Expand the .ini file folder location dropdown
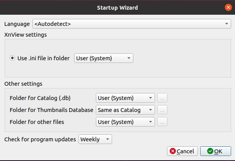This screenshot has width=235, height=161. coord(104,58)
